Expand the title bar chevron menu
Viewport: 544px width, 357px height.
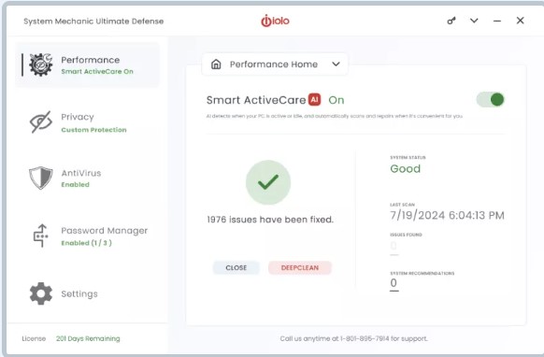pyautogui.click(x=474, y=21)
